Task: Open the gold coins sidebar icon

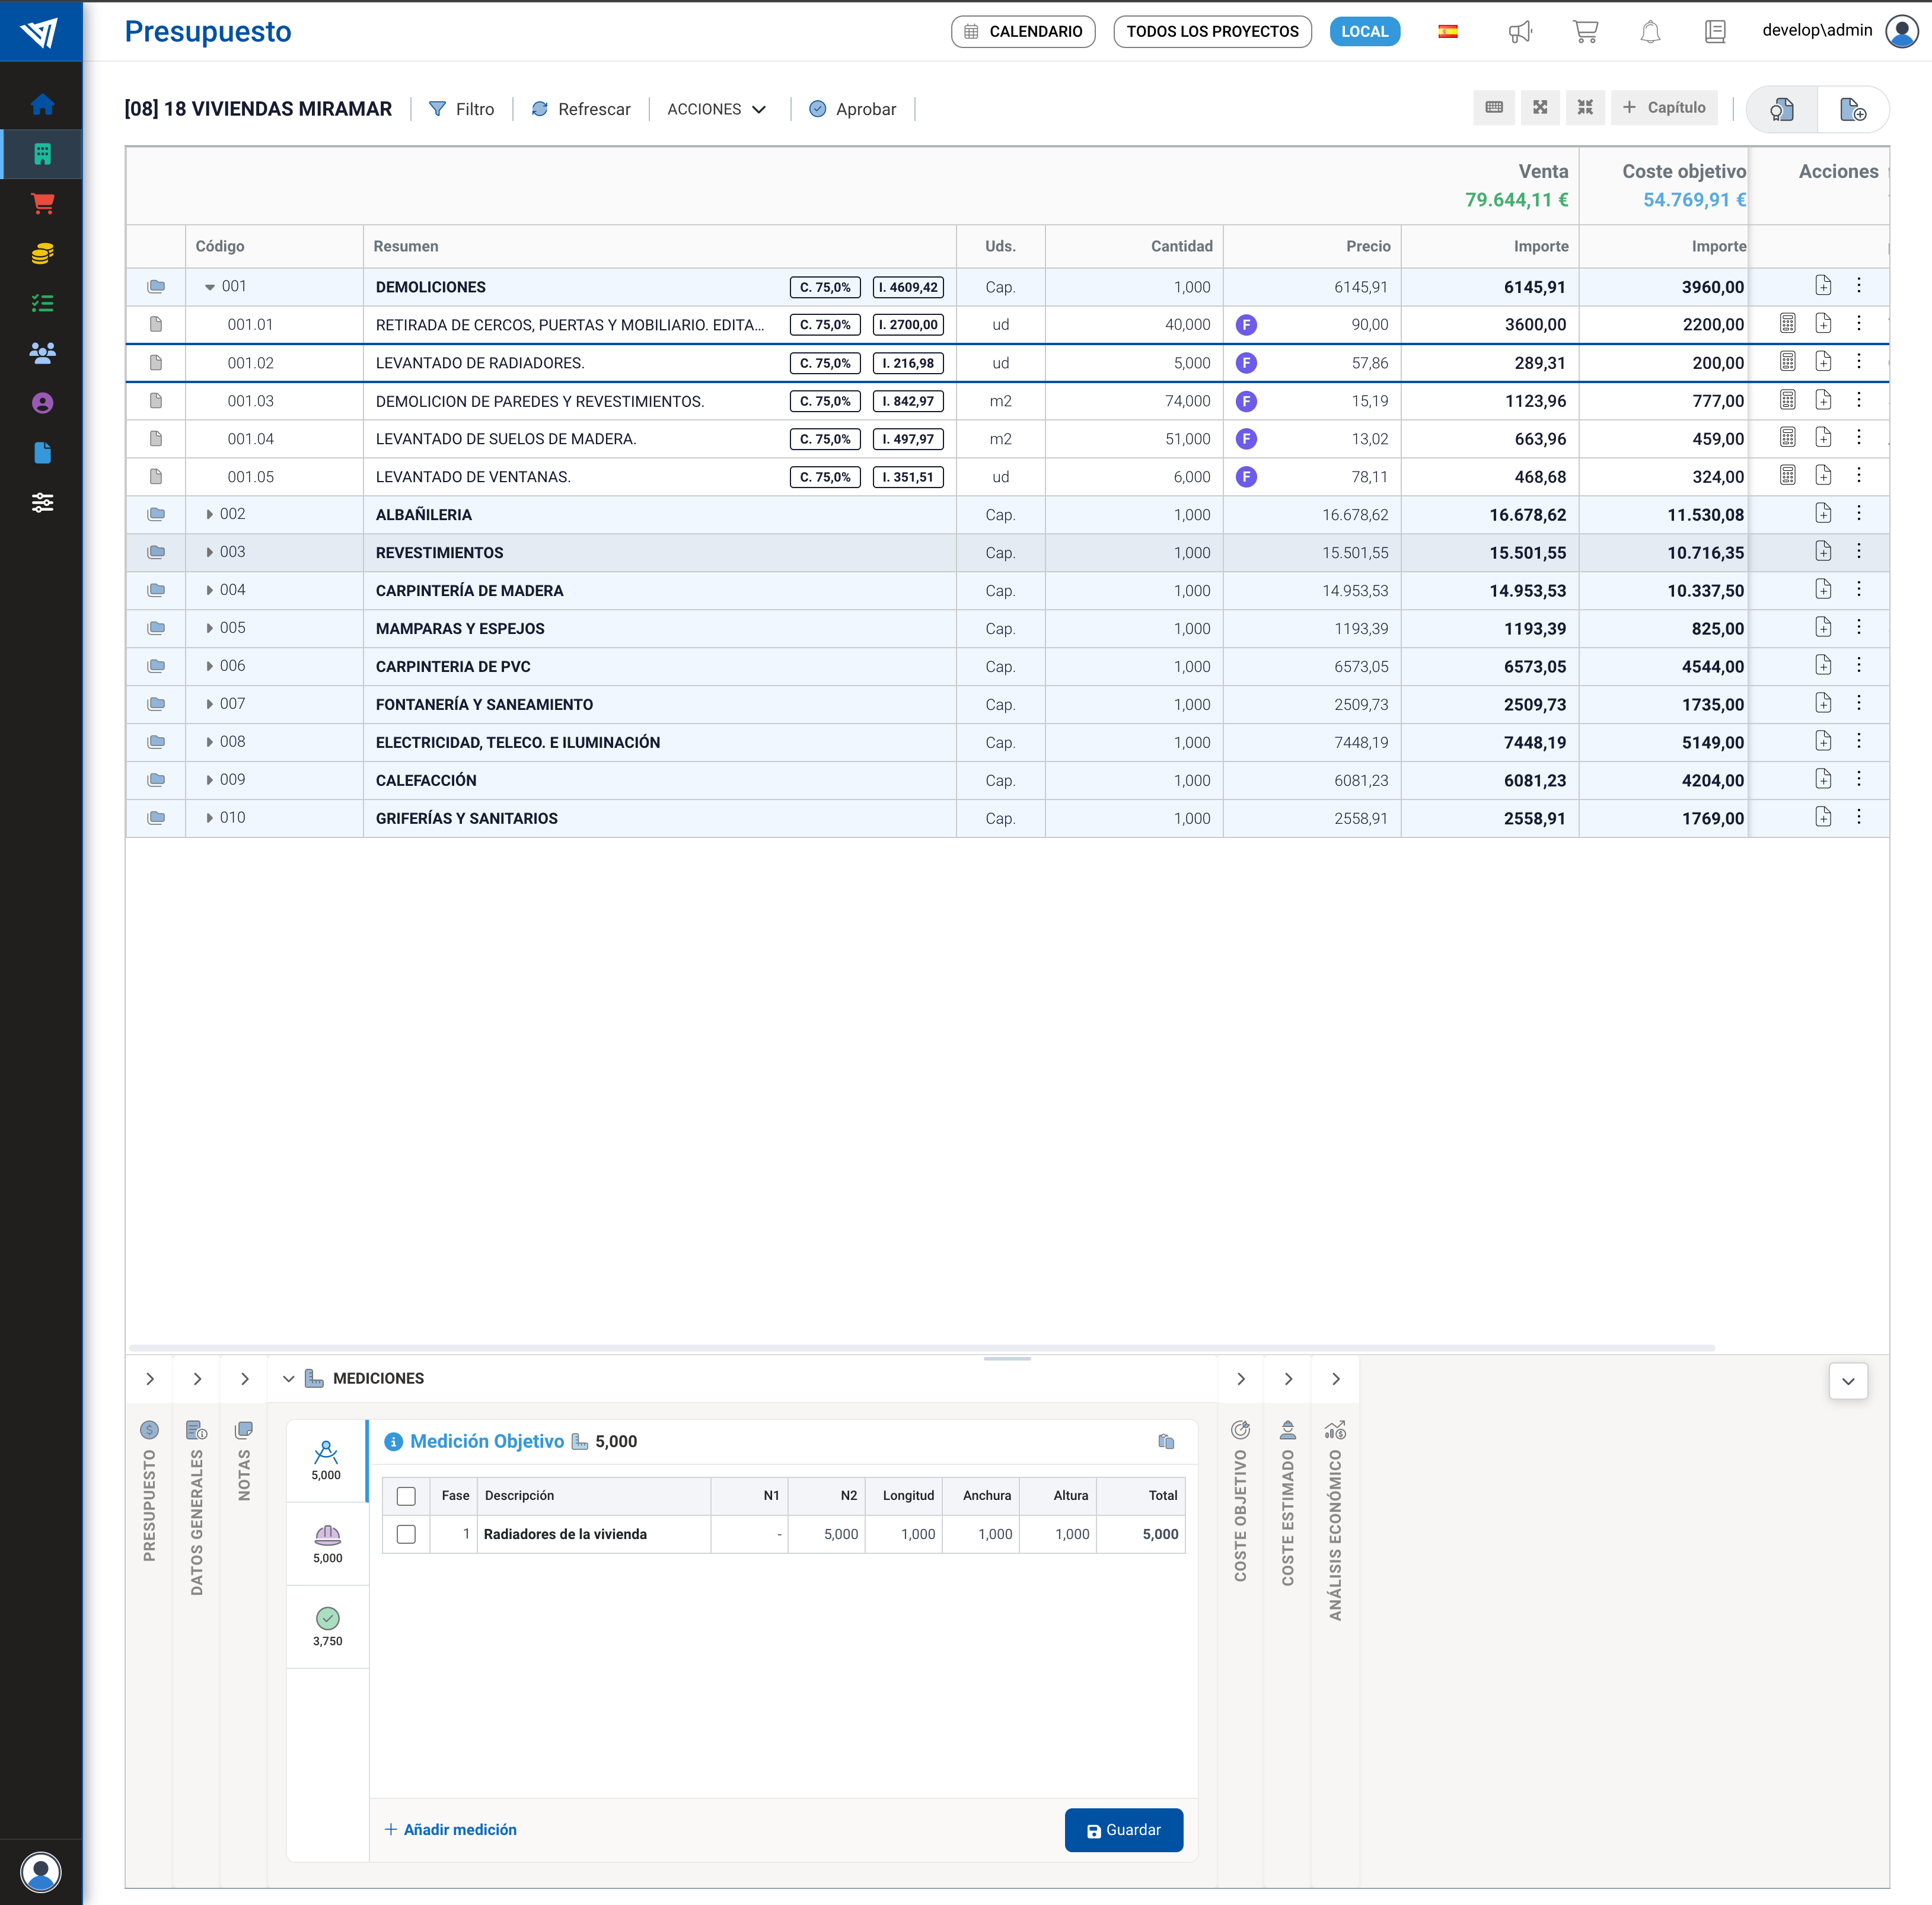Action: coord(42,254)
